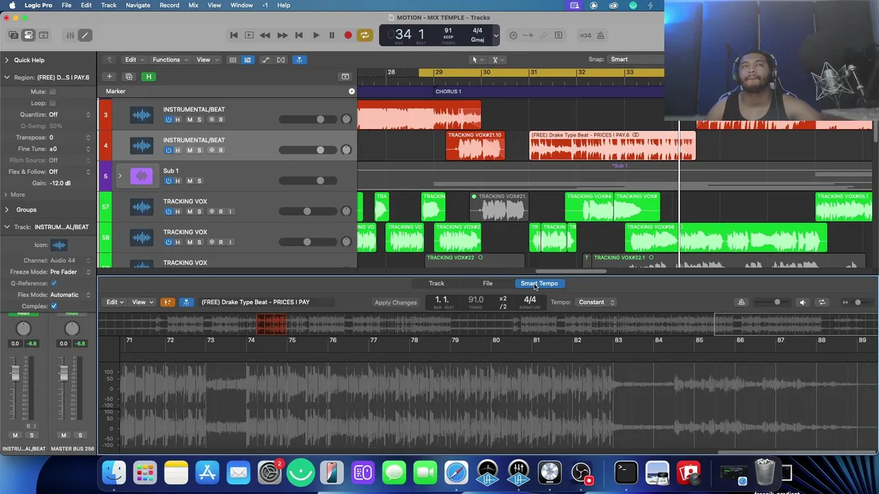Open the Mixer from the control bar

point(70,35)
